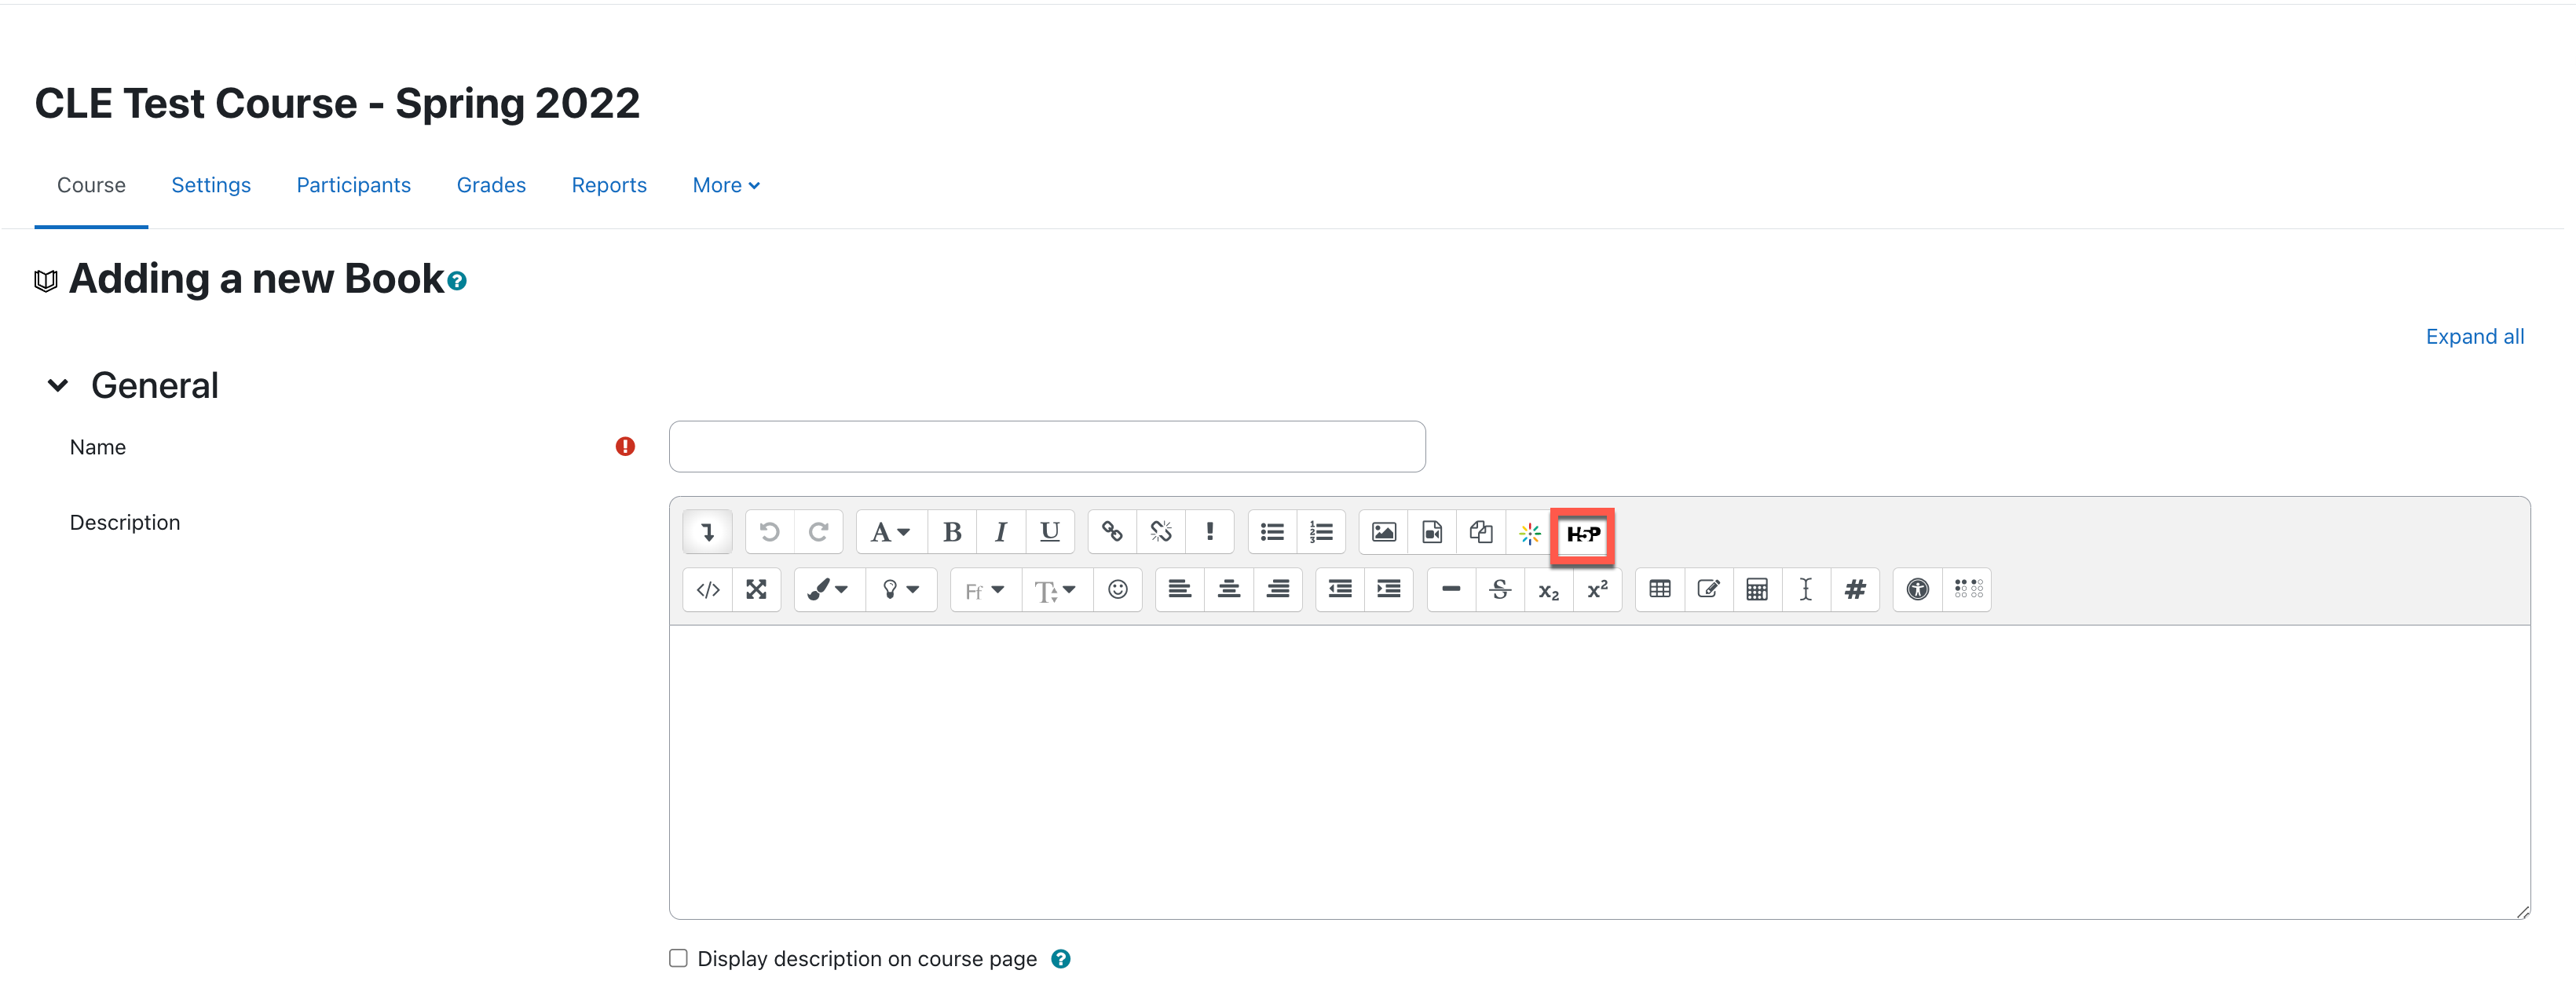Insert an emoji with smiley icon
This screenshot has width=2576, height=992.
[1117, 590]
